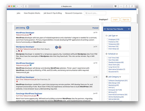
Task: Check the Web Design (59) category
Action: (x=107, y=83)
